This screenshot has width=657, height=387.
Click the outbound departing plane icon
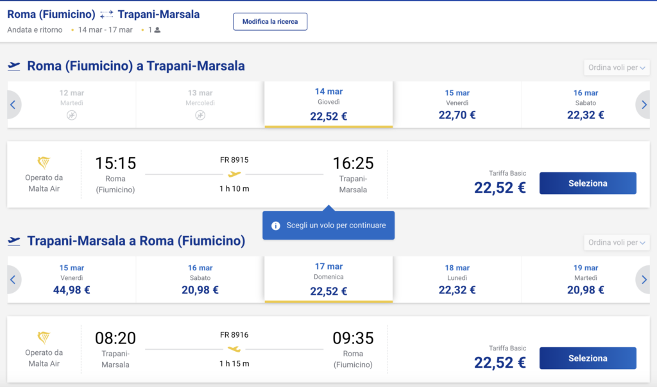coord(14,66)
